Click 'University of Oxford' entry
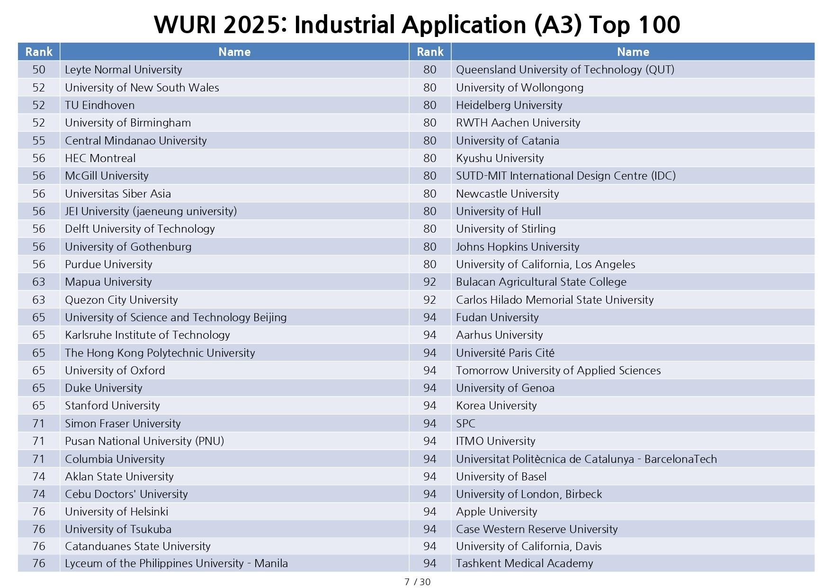This screenshot has height=588, width=831. (115, 371)
